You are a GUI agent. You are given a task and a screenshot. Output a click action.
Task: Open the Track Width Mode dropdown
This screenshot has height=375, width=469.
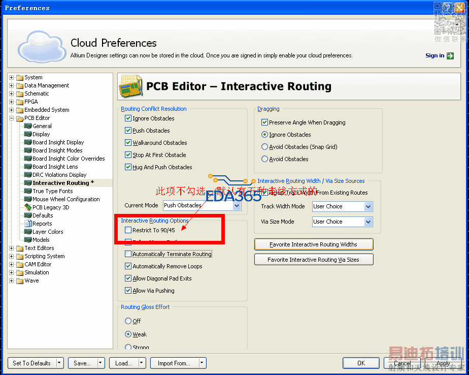pyautogui.click(x=368, y=207)
